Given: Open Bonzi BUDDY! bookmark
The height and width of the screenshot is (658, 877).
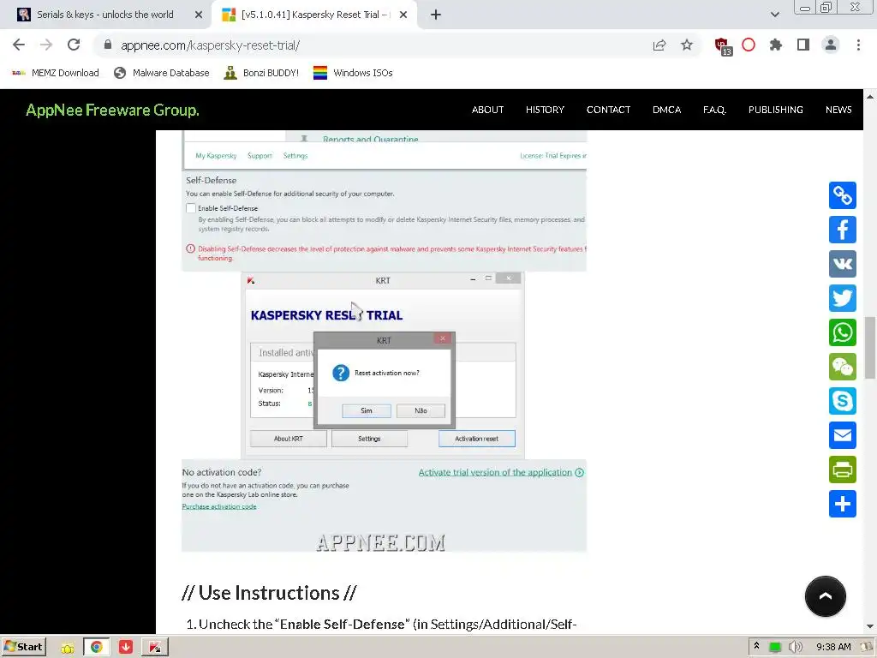Looking at the screenshot, I should (261, 73).
